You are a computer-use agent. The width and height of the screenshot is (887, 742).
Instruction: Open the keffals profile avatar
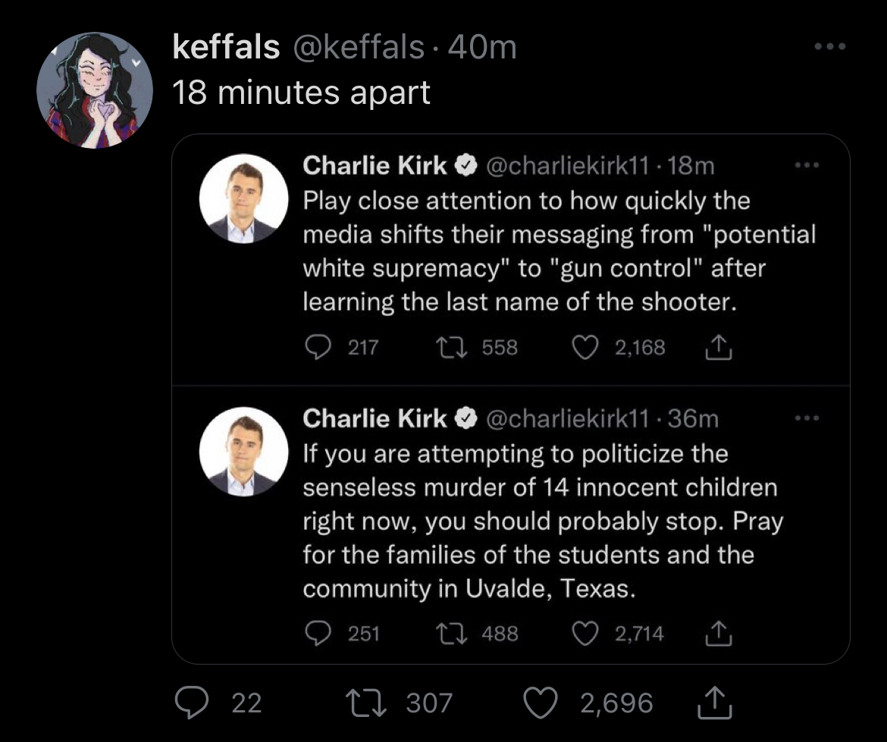coord(95,90)
